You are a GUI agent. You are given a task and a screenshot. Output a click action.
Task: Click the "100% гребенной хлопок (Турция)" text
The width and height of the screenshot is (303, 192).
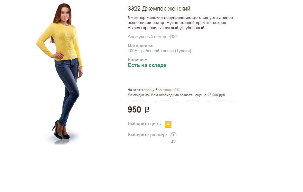159,51
